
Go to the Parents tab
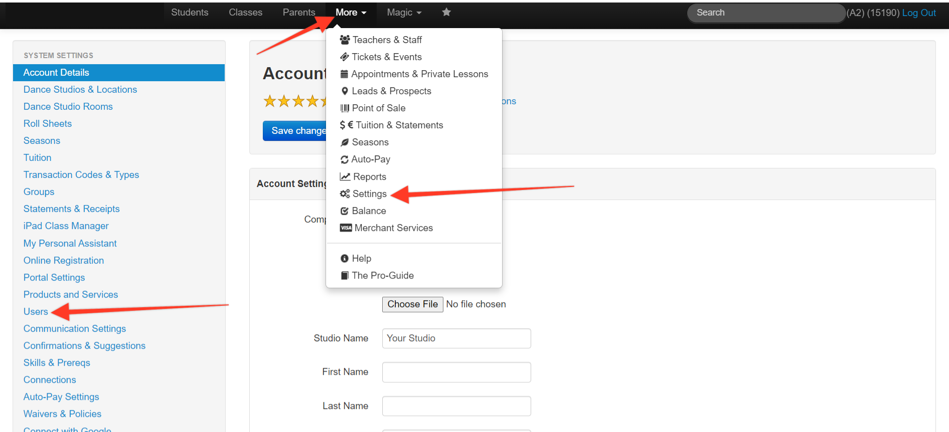click(x=299, y=13)
